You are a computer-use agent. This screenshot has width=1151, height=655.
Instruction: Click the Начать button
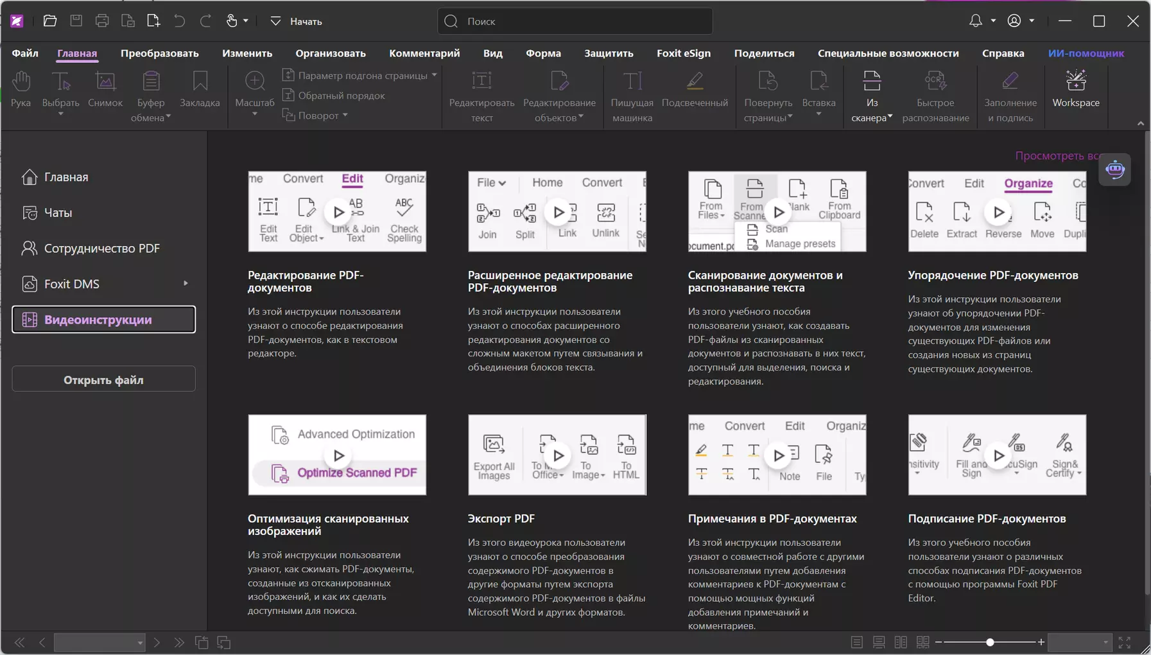(x=297, y=21)
